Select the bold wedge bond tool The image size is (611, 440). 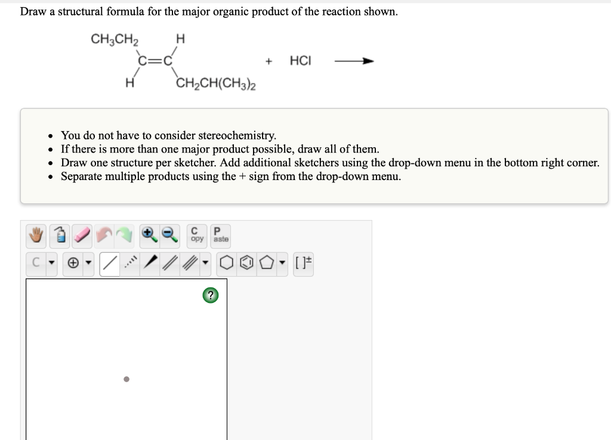(x=150, y=264)
